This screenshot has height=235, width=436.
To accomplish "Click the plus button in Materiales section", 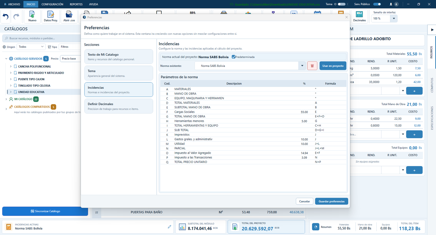I will (x=414, y=91).
